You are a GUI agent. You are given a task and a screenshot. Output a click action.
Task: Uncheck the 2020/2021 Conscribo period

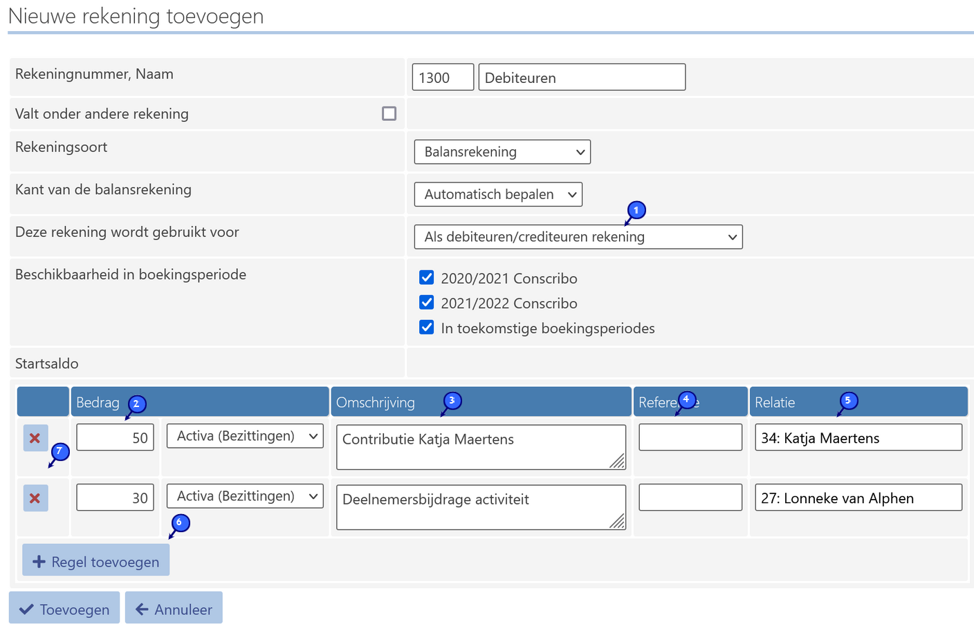coord(427,278)
